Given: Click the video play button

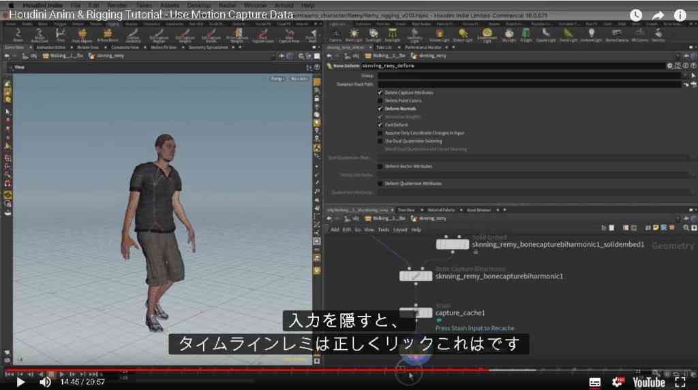Looking at the screenshot, I should tap(20, 382).
